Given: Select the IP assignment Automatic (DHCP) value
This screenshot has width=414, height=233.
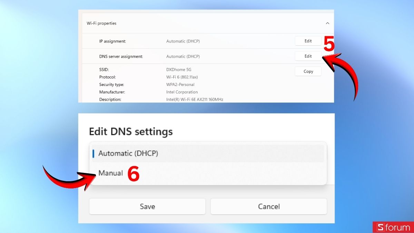Looking at the screenshot, I should click(183, 41).
